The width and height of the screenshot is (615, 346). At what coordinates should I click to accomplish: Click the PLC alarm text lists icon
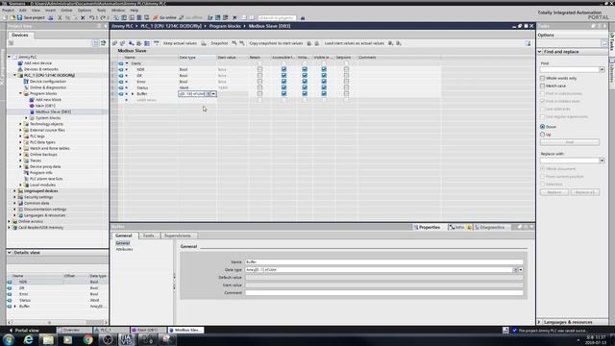26,179
